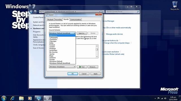Open the Windows Start orb
The width and height of the screenshot is (181, 101).
(x=4, y=98)
